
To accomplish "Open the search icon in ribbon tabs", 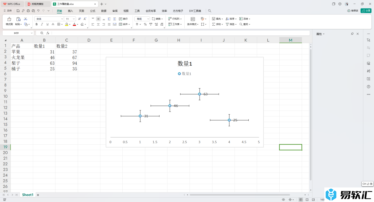I will 209,11.
